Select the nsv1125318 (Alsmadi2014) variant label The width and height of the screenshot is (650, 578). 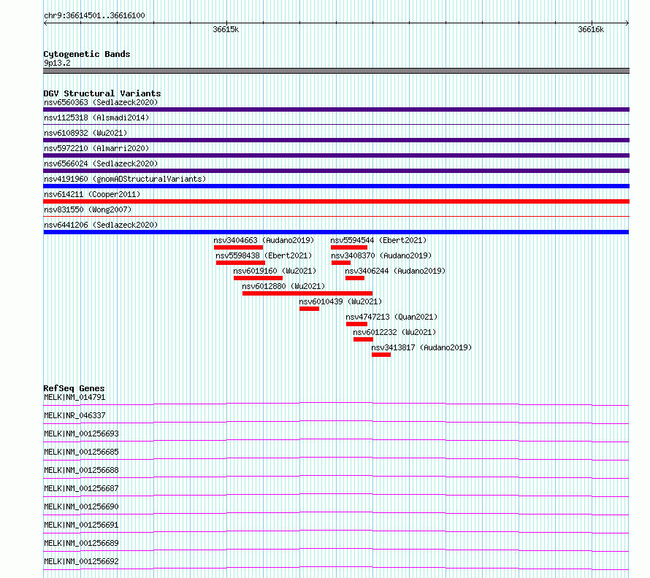pos(96,117)
